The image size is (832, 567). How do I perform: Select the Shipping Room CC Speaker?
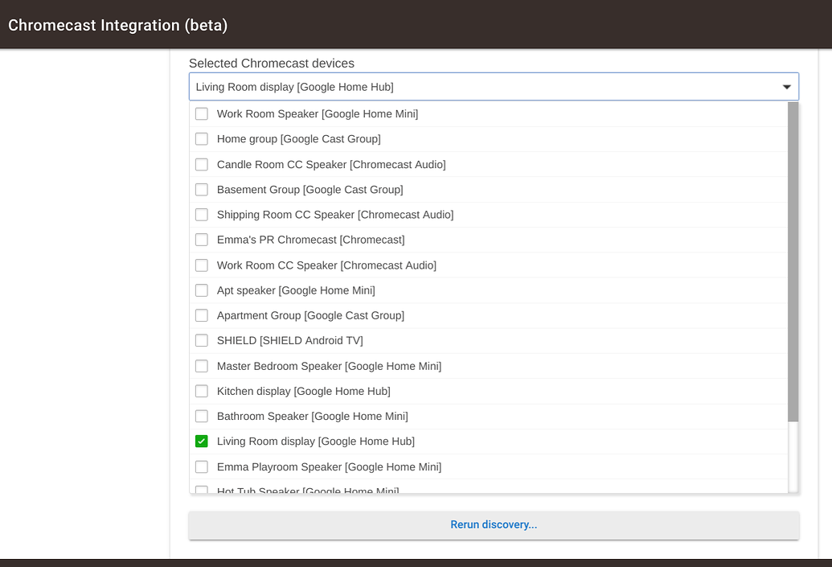(201, 215)
